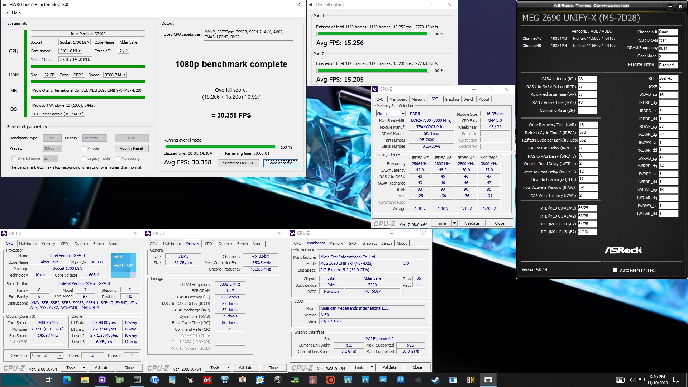Click the Overkill output window title icon
Viewport: 688px width, 387px height.
311,5
